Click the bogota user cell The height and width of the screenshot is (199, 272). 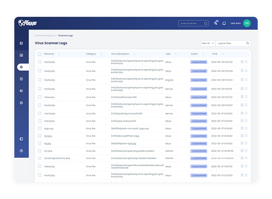[169, 80]
